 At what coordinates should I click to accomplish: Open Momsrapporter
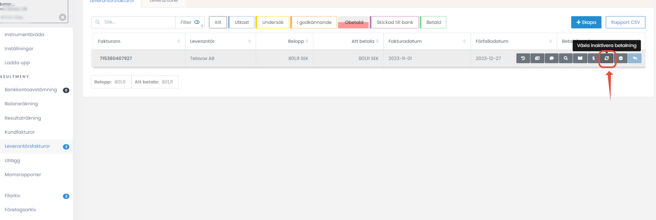point(23,175)
